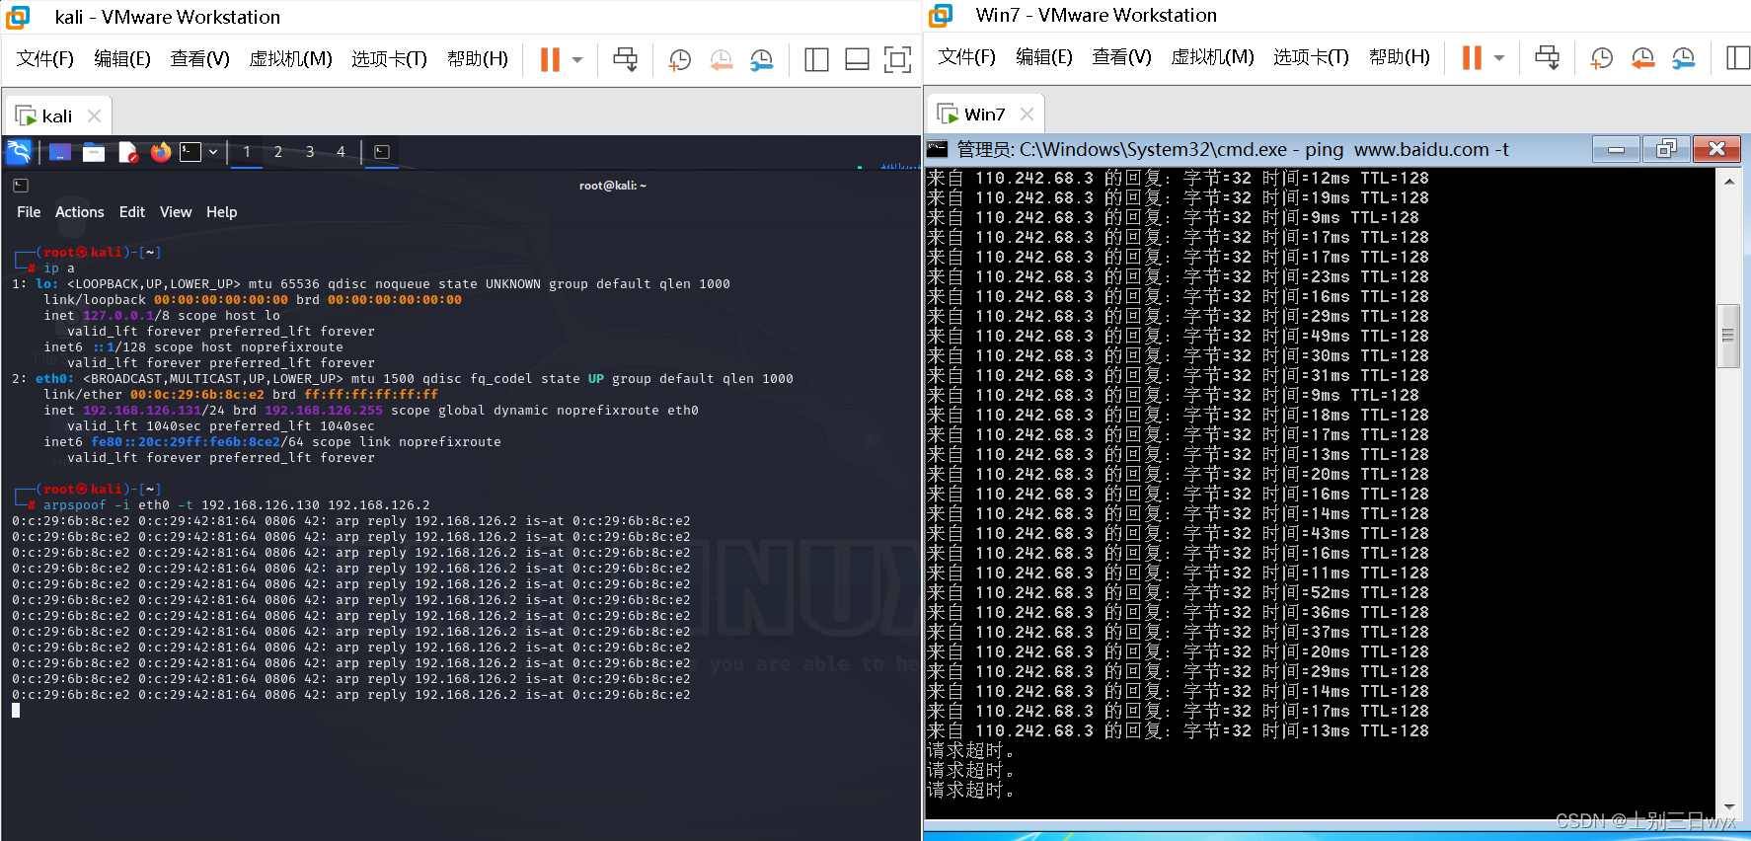Open kali snapshot manager
Screen dimensions: 1751x841
(x=761, y=59)
